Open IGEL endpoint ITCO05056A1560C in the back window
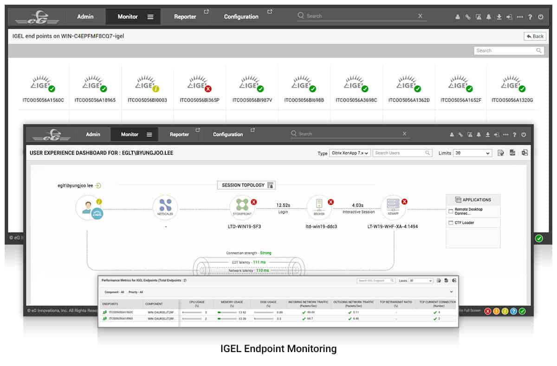 (x=43, y=89)
